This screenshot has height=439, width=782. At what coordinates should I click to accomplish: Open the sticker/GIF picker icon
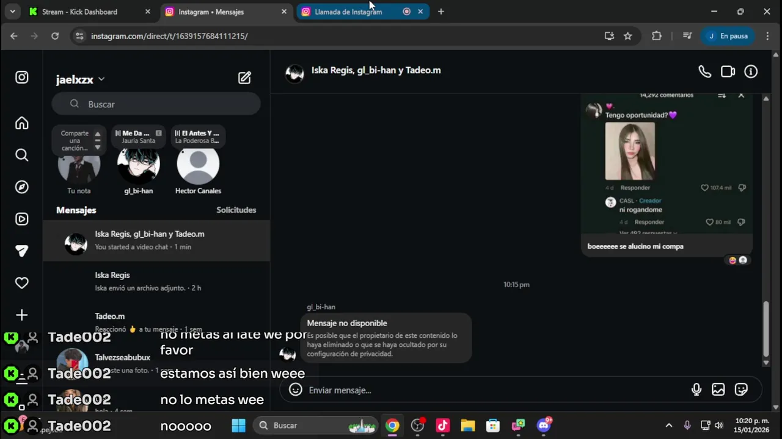click(x=741, y=390)
